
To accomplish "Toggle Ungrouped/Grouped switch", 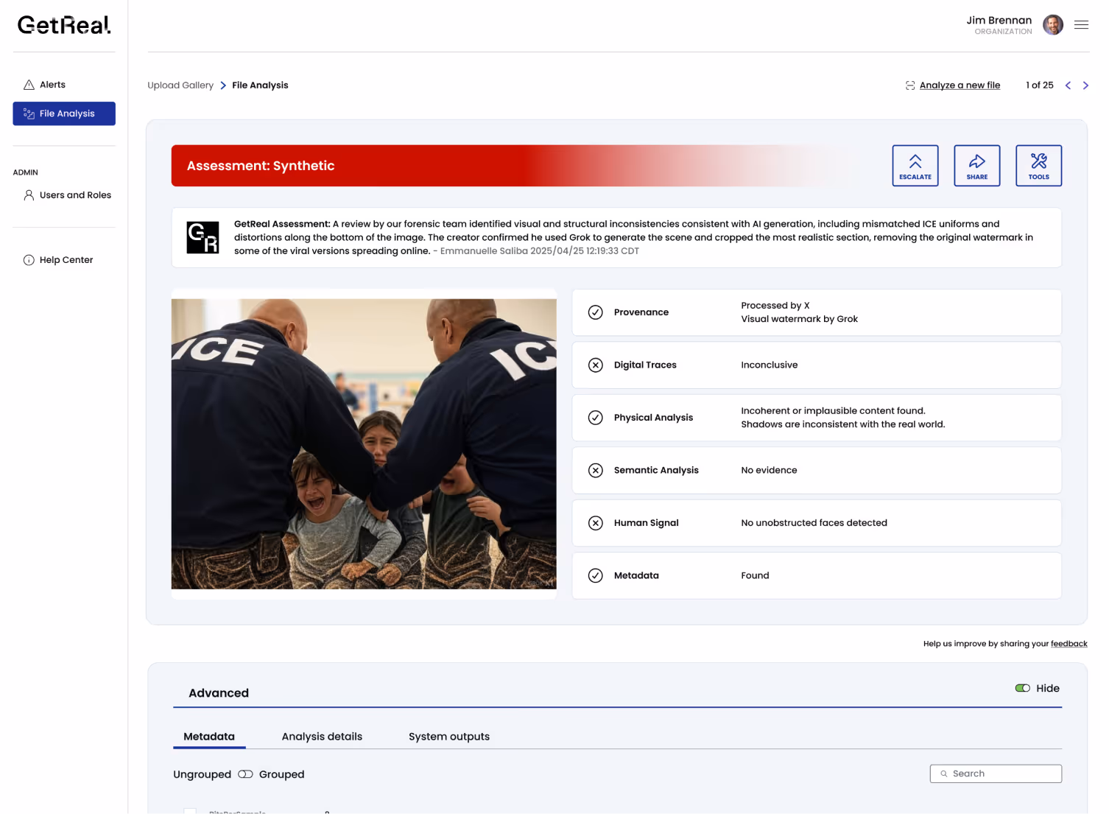I will click(245, 774).
